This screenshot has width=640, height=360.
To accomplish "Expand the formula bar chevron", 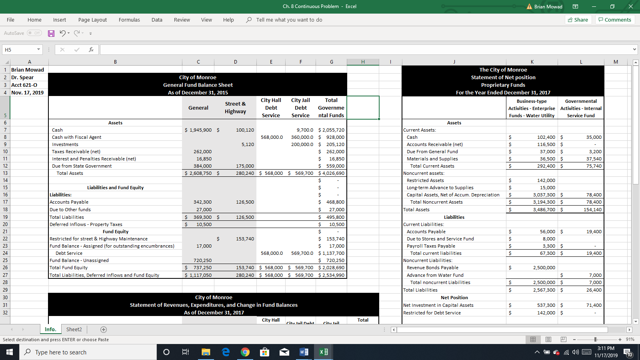I will click(634, 50).
